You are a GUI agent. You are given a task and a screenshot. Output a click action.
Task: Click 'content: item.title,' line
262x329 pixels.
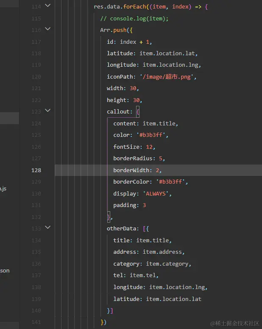pyautogui.click(x=145, y=124)
